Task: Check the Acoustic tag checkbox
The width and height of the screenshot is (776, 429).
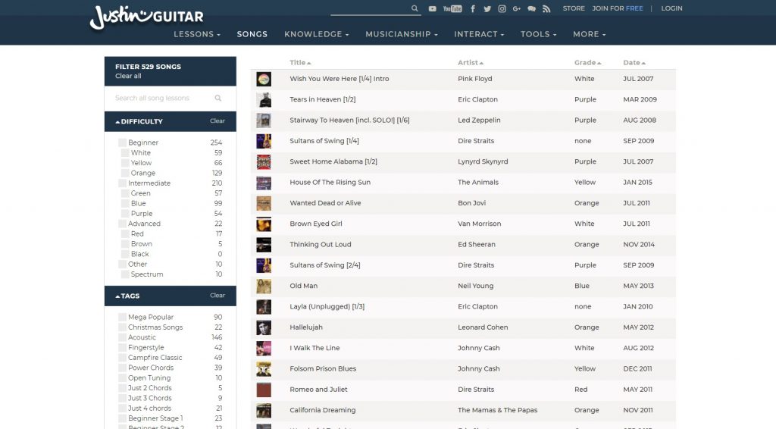Action: click(122, 337)
